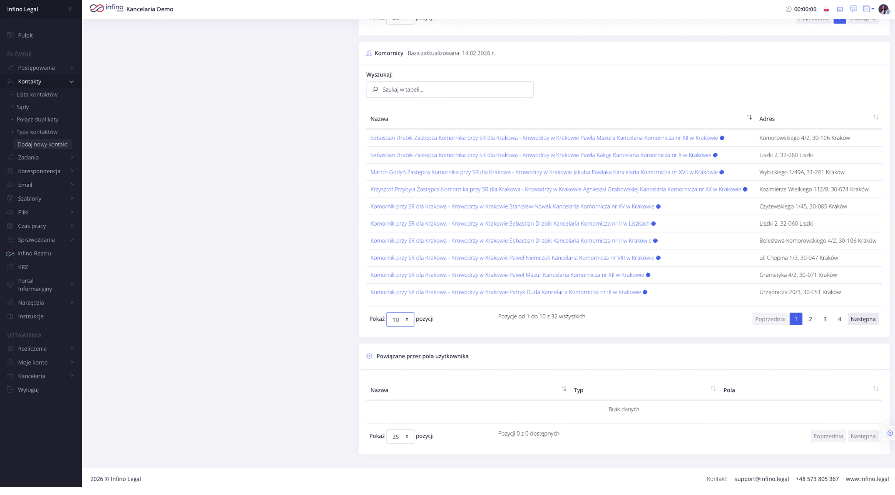895x495 pixels.
Task: Expand Zadania sidebar menu
Action: pos(41,158)
